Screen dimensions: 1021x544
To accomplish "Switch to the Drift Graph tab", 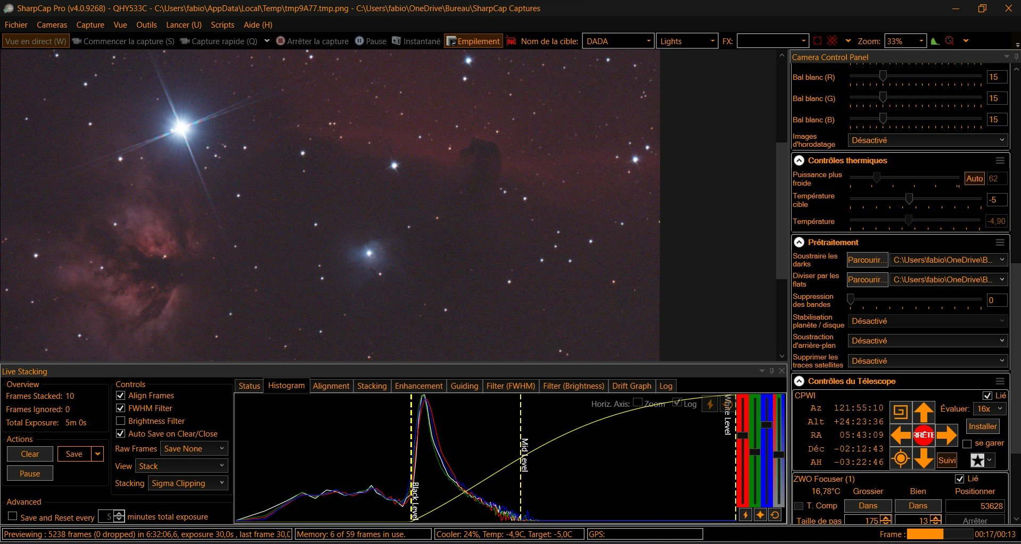I will (631, 386).
